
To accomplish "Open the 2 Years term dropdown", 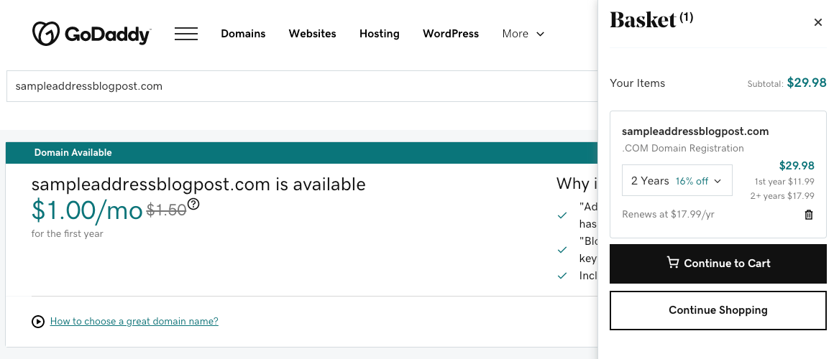I will [677, 180].
